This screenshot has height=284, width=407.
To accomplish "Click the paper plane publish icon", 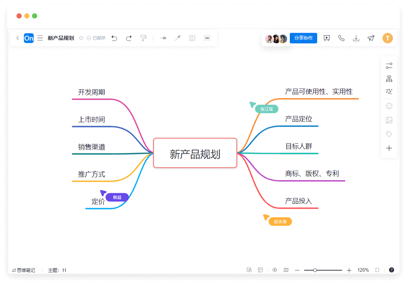I will 371,38.
